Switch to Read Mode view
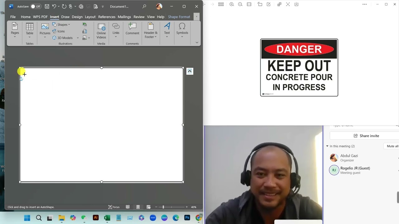The image size is (399, 224). point(127,207)
